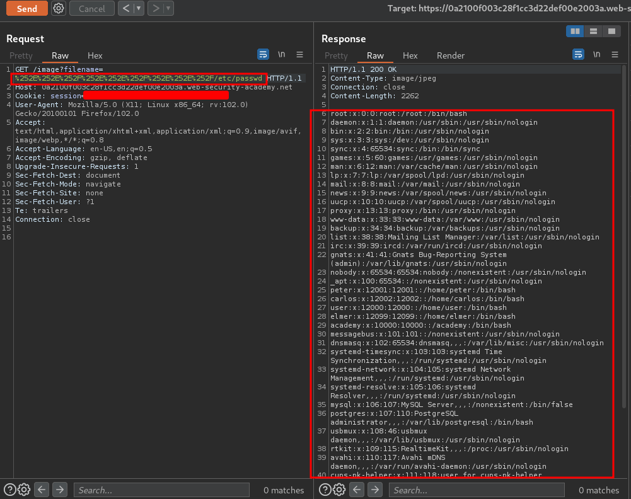Viewport: 631px width, 499px height.
Task: Click the carlos:x:12002 passwd entry
Action: tap(427, 299)
